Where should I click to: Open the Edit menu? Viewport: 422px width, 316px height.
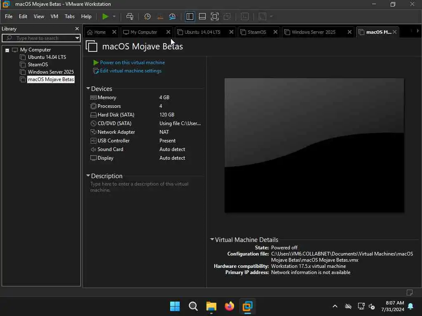23,16
